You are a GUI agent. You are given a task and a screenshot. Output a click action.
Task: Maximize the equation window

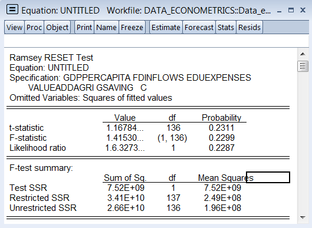tap(291, 10)
